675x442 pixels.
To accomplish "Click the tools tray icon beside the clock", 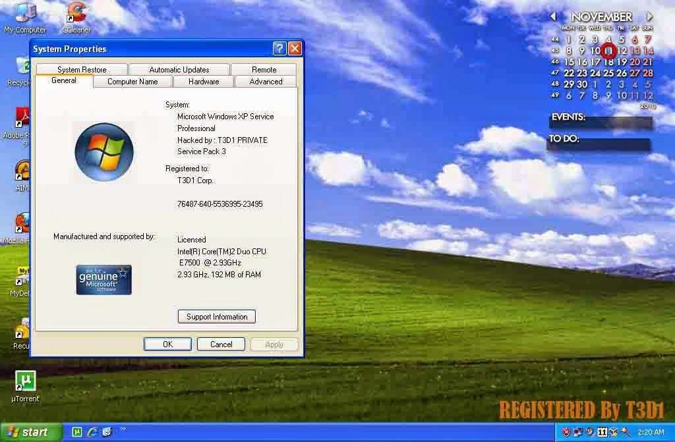I will tap(626, 432).
